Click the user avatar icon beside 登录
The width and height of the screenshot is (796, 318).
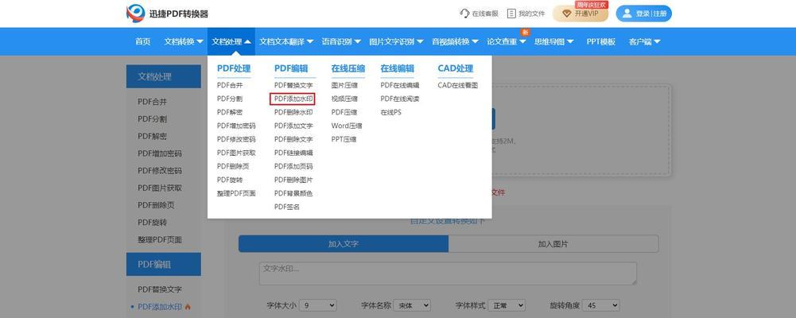pos(627,14)
